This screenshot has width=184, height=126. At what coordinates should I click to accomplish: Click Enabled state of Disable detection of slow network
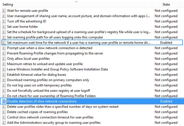(x=166, y=101)
